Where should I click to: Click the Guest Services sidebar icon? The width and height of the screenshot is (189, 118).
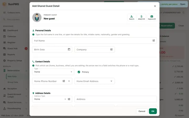pos(4,102)
